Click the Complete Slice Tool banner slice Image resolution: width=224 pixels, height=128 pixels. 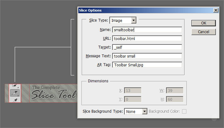[x=53, y=93]
